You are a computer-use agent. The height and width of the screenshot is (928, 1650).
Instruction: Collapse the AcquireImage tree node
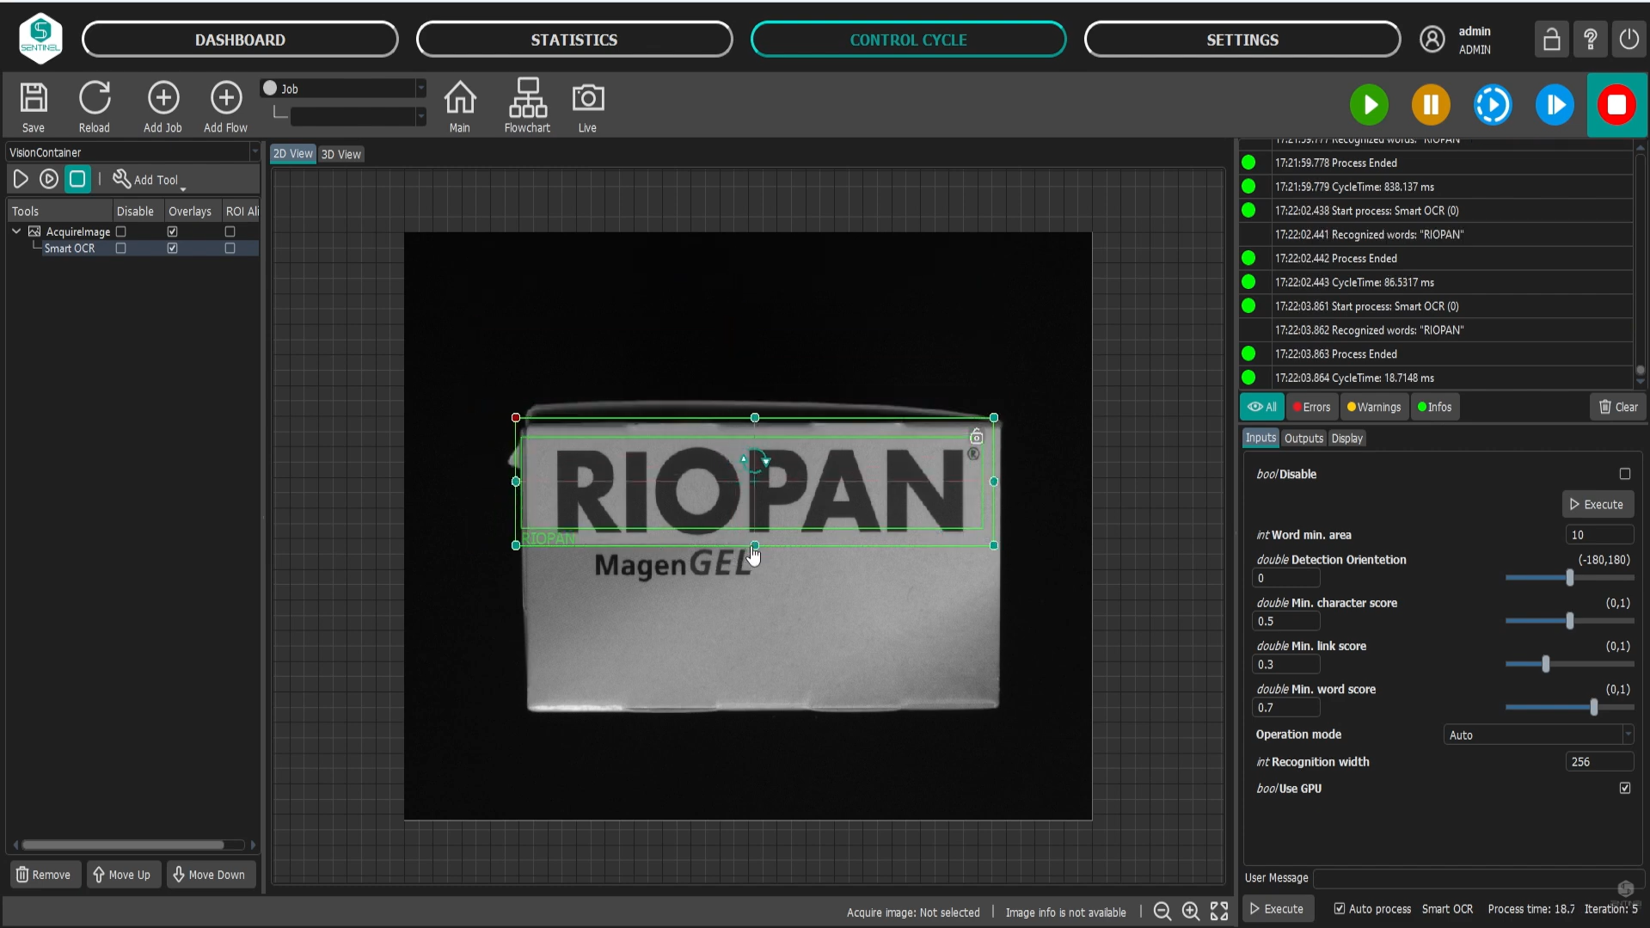[16, 231]
